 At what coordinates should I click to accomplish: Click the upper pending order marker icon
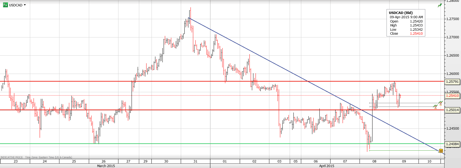coord(440,103)
